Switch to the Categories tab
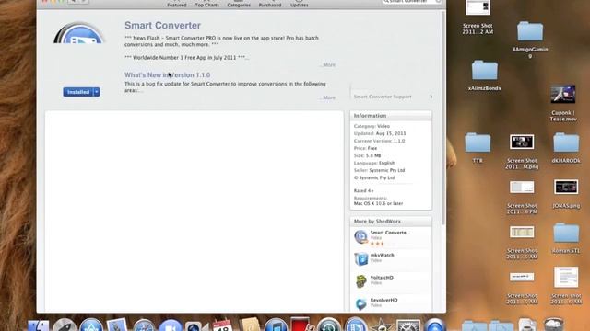590x331 pixels. (x=239, y=4)
